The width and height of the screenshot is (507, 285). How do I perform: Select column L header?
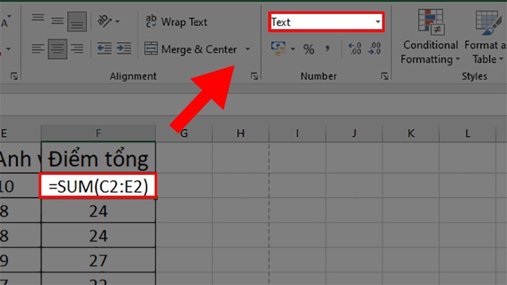[468, 133]
